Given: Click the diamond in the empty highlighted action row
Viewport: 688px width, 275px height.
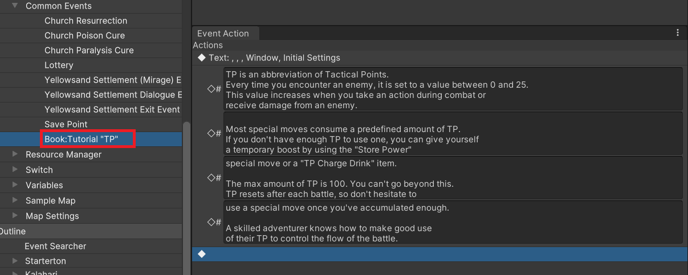Looking at the screenshot, I should [x=201, y=254].
